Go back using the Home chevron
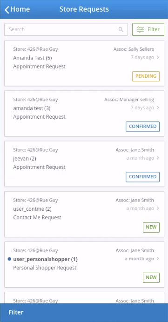 click(x=7, y=10)
